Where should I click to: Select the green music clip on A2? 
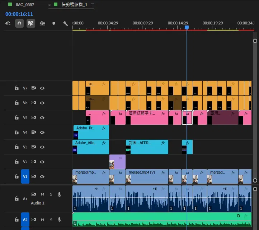click(162, 220)
